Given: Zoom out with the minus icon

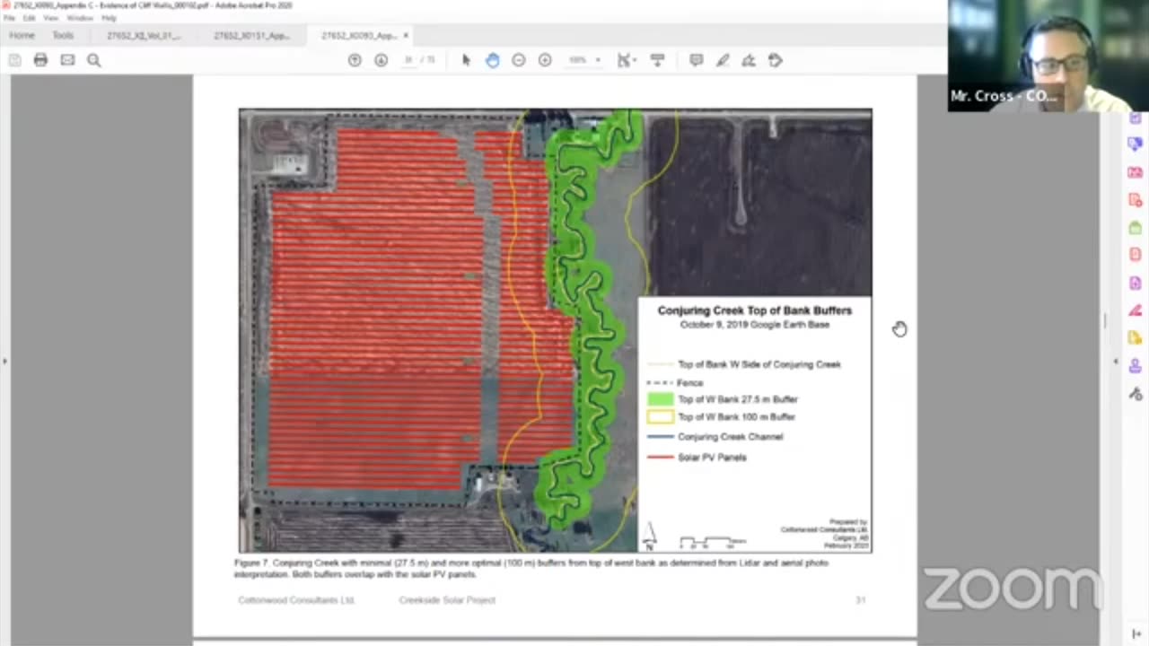Looking at the screenshot, I should 518,60.
